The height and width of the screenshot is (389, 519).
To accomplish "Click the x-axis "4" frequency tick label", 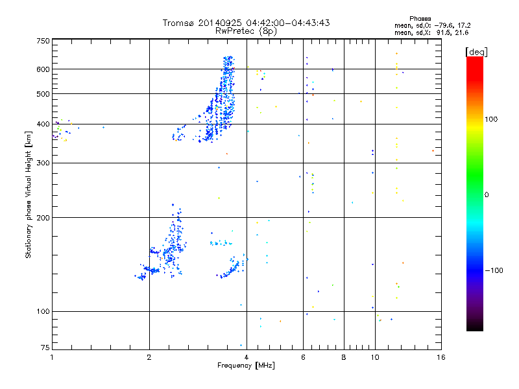I will [x=247, y=357].
